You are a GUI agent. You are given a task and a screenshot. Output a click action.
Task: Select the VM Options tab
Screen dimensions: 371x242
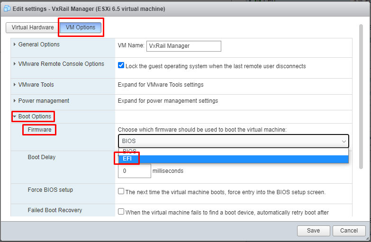pyautogui.click(x=81, y=27)
